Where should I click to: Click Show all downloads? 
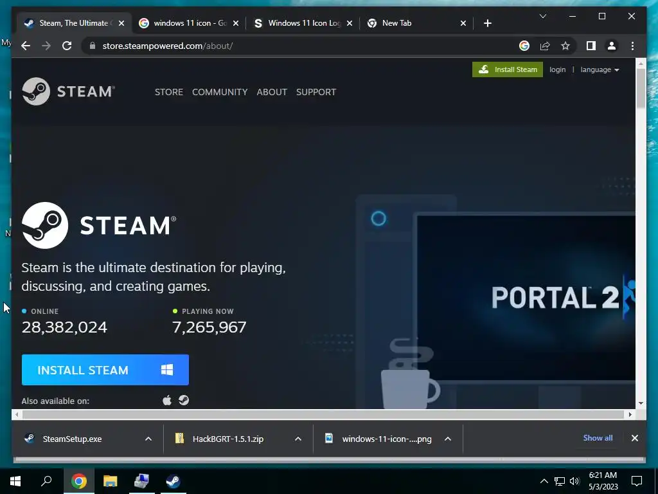tap(598, 437)
